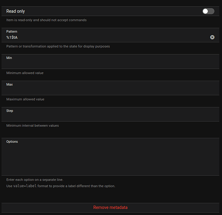Click the Step field label
Screen dimensions: 222x215
coord(9,111)
